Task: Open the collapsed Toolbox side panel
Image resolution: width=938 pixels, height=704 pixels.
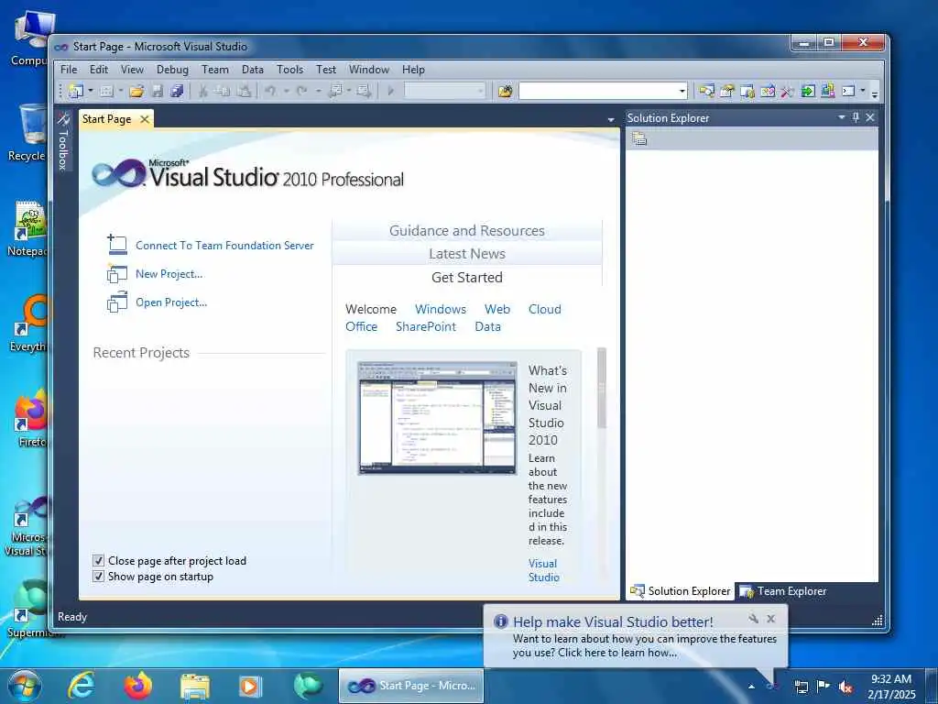Action: click(63, 142)
